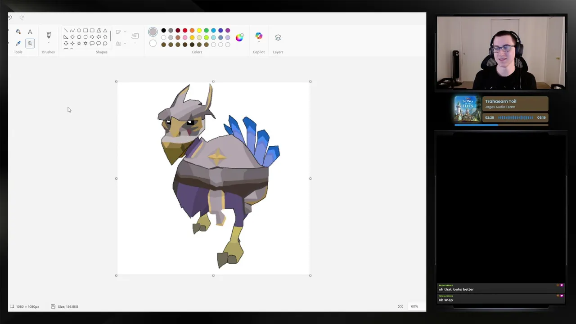The width and height of the screenshot is (576, 324).
Task: Select the Up arrow shape
Action: [105, 37]
